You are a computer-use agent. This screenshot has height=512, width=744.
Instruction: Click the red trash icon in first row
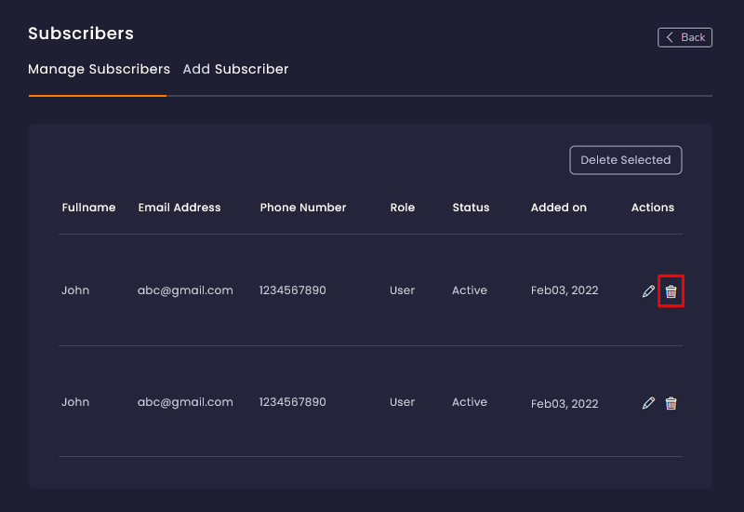tap(671, 291)
